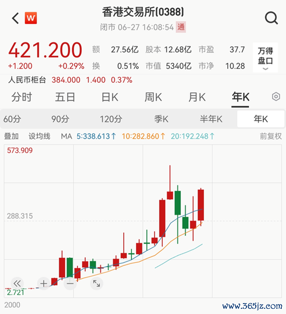Screen dimensions: 286x314
Task: Click the 叠加 overlay button
Action: tap(11, 136)
